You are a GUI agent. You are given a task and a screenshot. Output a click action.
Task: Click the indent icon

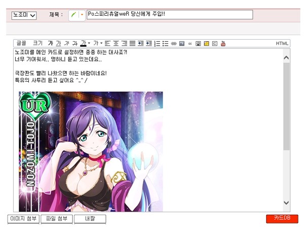[148, 43]
